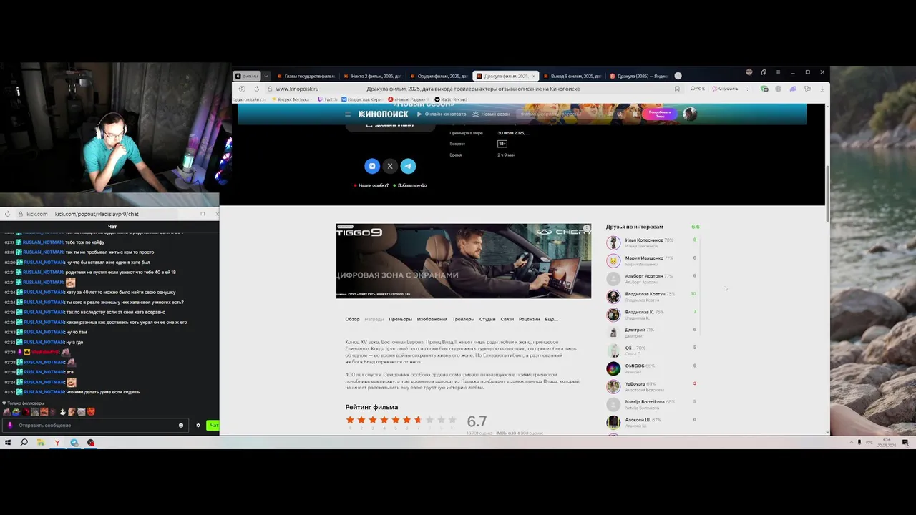Switch to Выход 8 фильм tab
Image resolution: width=916 pixels, height=515 pixels.
click(572, 76)
